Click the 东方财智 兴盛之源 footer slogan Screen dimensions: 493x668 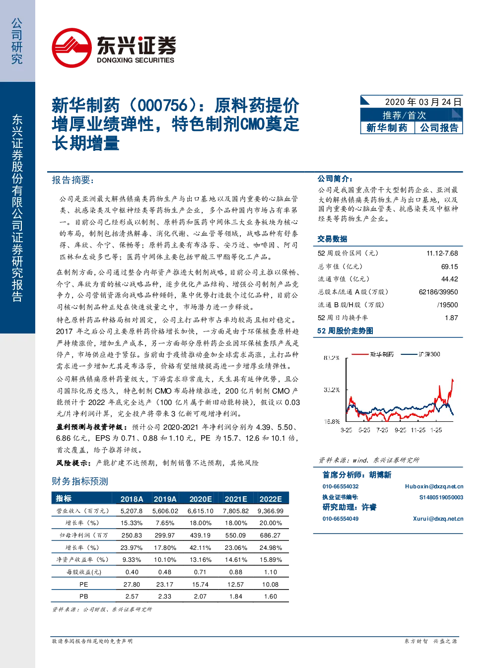pyautogui.click(x=430, y=641)
